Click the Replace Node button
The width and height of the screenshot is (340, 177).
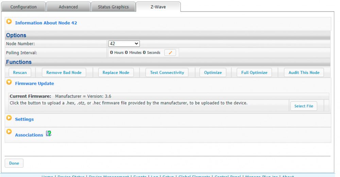(116, 73)
